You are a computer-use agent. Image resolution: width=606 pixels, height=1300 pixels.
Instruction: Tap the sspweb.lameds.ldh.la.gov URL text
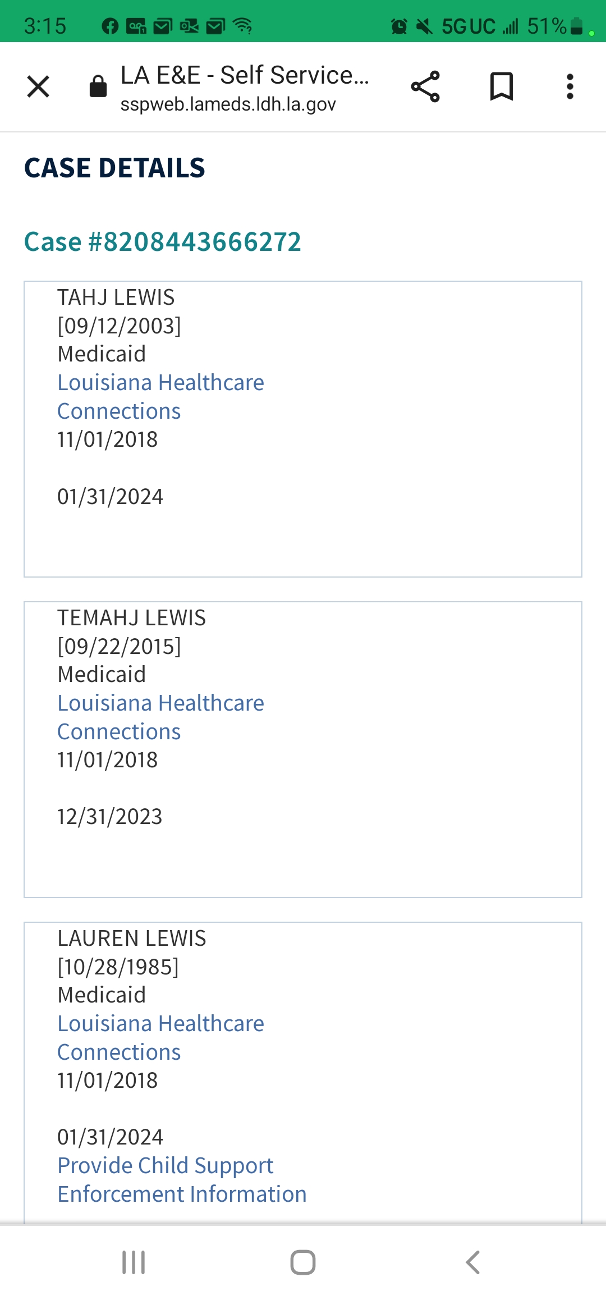point(228,104)
